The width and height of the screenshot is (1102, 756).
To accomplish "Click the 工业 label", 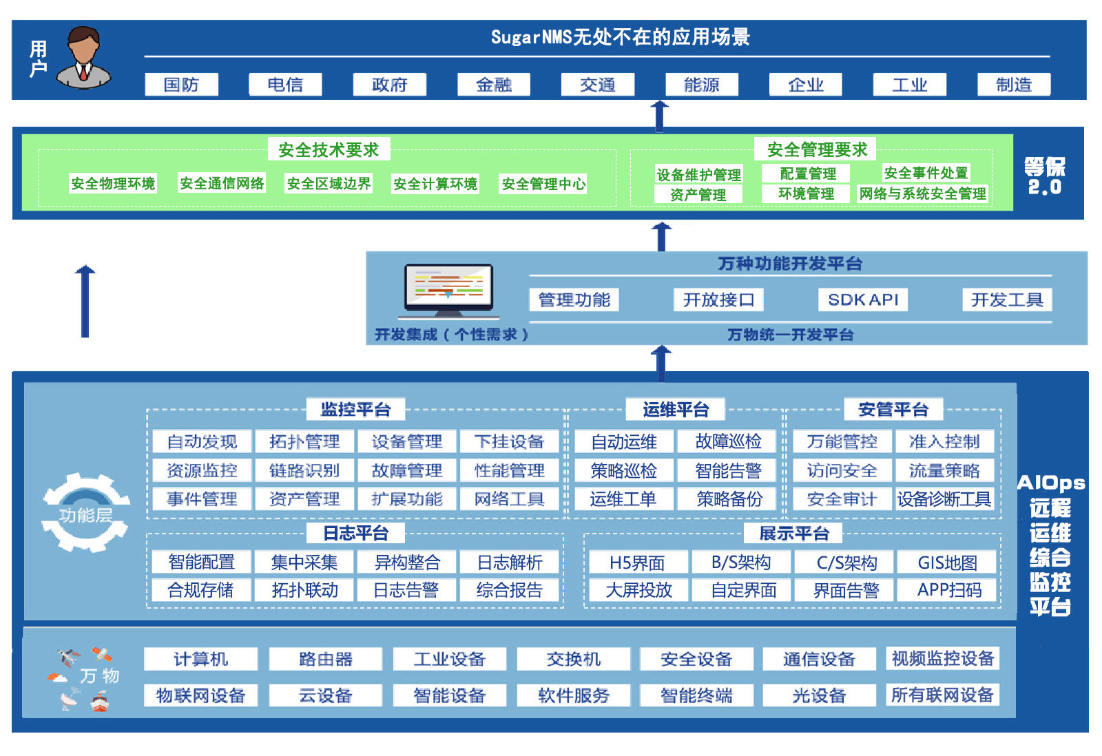I will (x=910, y=85).
